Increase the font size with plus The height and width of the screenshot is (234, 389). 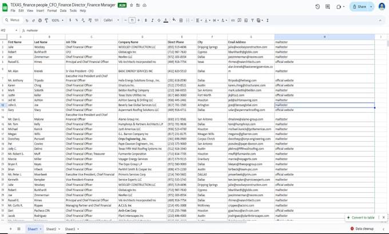[138, 21]
